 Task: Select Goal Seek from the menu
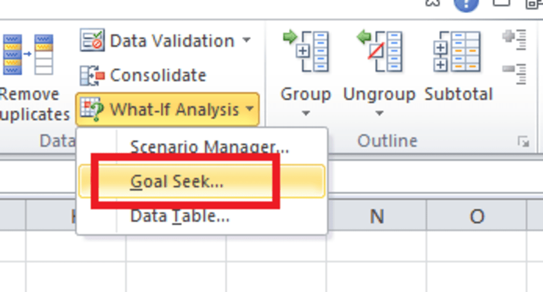tap(177, 182)
